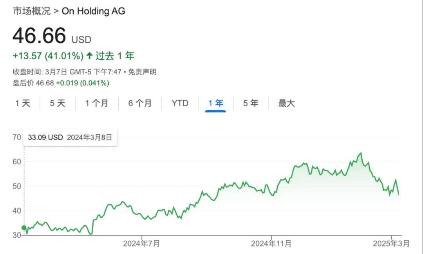The height and width of the screenshot is (254, 423).
Task: Click the +13.57 (41.01%) change text
Action: click(48, 56)
